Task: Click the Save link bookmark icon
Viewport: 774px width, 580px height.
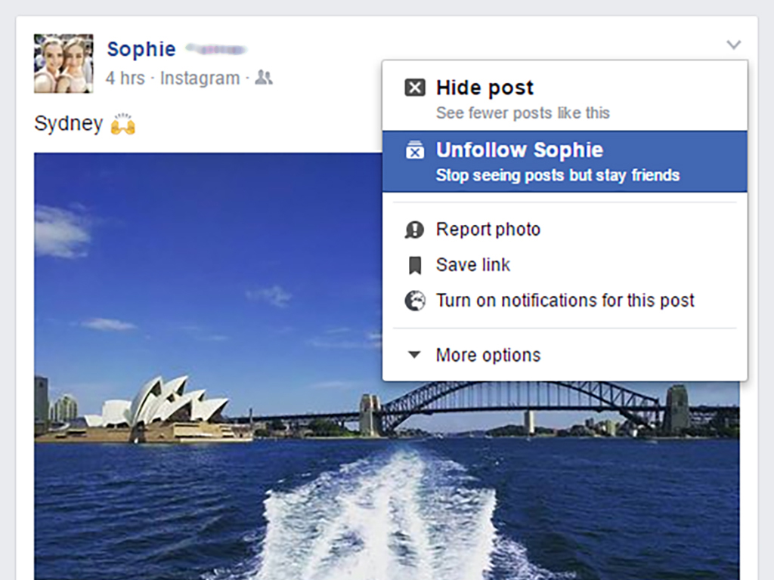Action: [414, 265]
